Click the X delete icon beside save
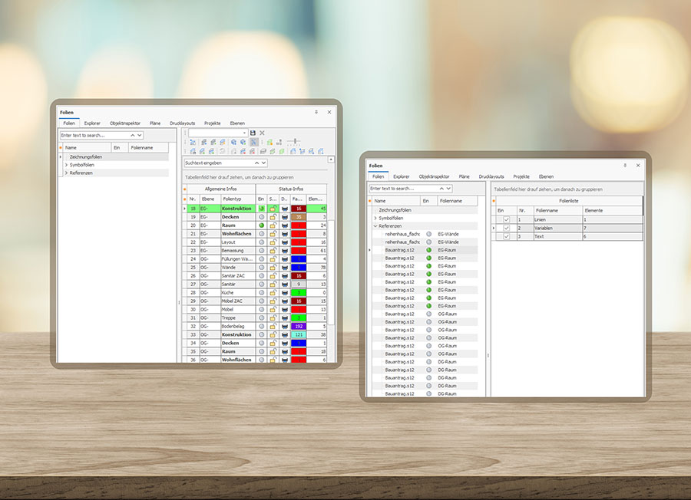Viewport: 691px width, 500px height. tap(262, 133)
